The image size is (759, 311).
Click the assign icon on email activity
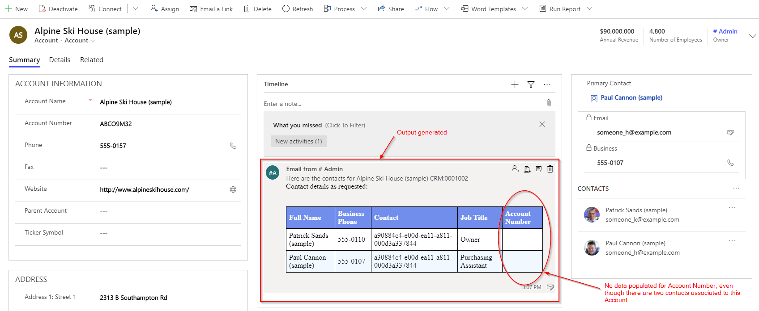[515, 169]
